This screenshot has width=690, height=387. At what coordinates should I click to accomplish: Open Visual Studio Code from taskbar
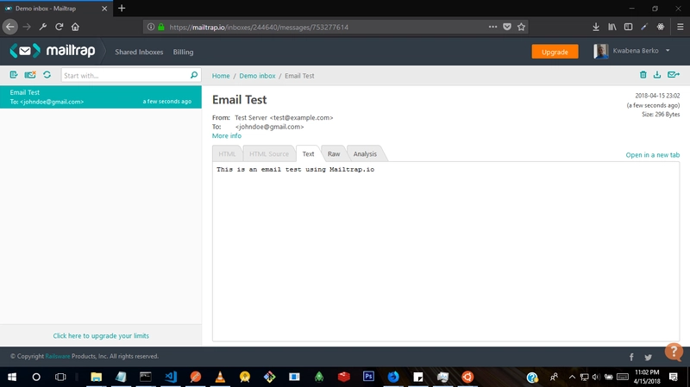click(170, 377)
